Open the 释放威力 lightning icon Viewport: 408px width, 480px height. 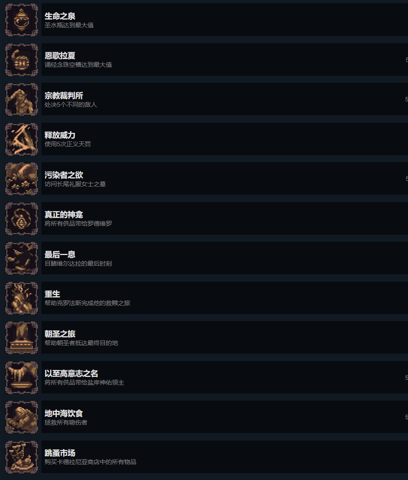click(x=22, y=139)
